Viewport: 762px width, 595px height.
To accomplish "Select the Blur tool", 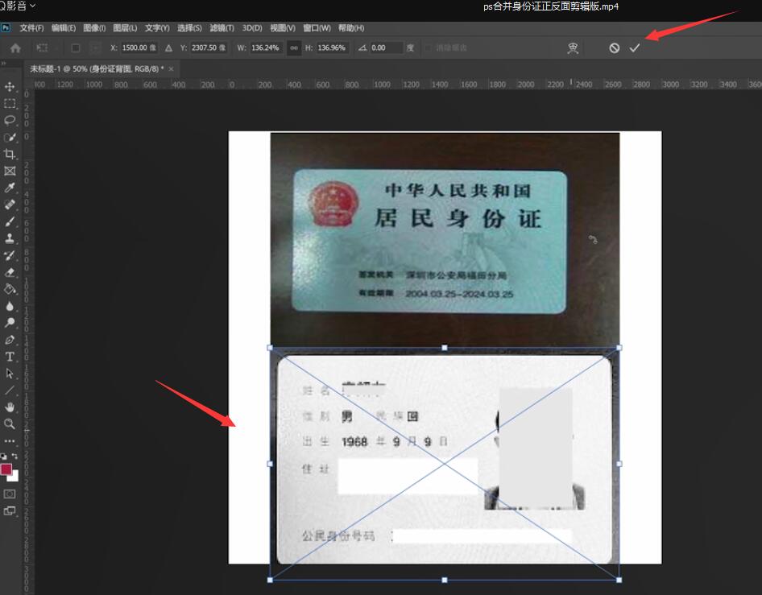I will (9, 306).
